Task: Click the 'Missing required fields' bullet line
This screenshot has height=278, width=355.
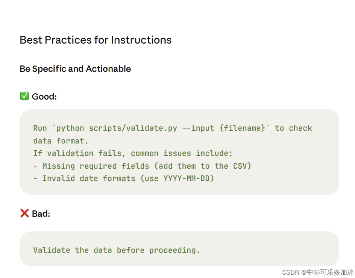Action: [142, 166]
